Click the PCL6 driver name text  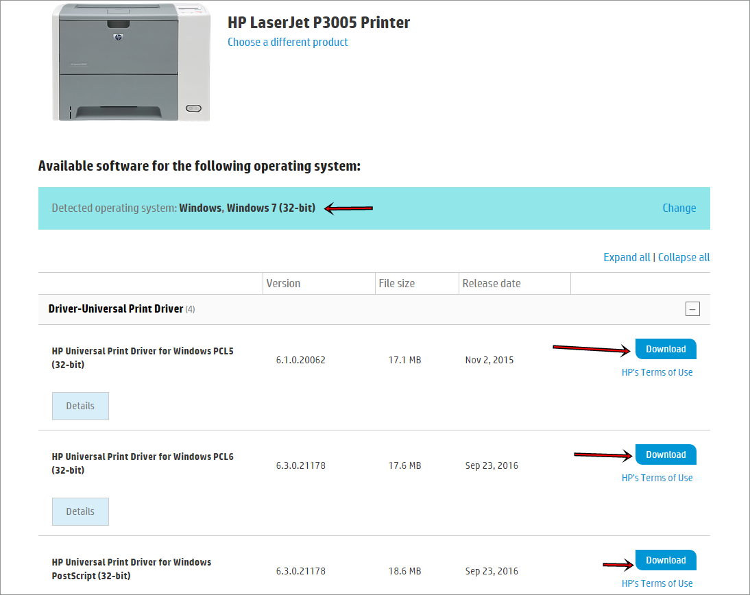pos(143,463)
